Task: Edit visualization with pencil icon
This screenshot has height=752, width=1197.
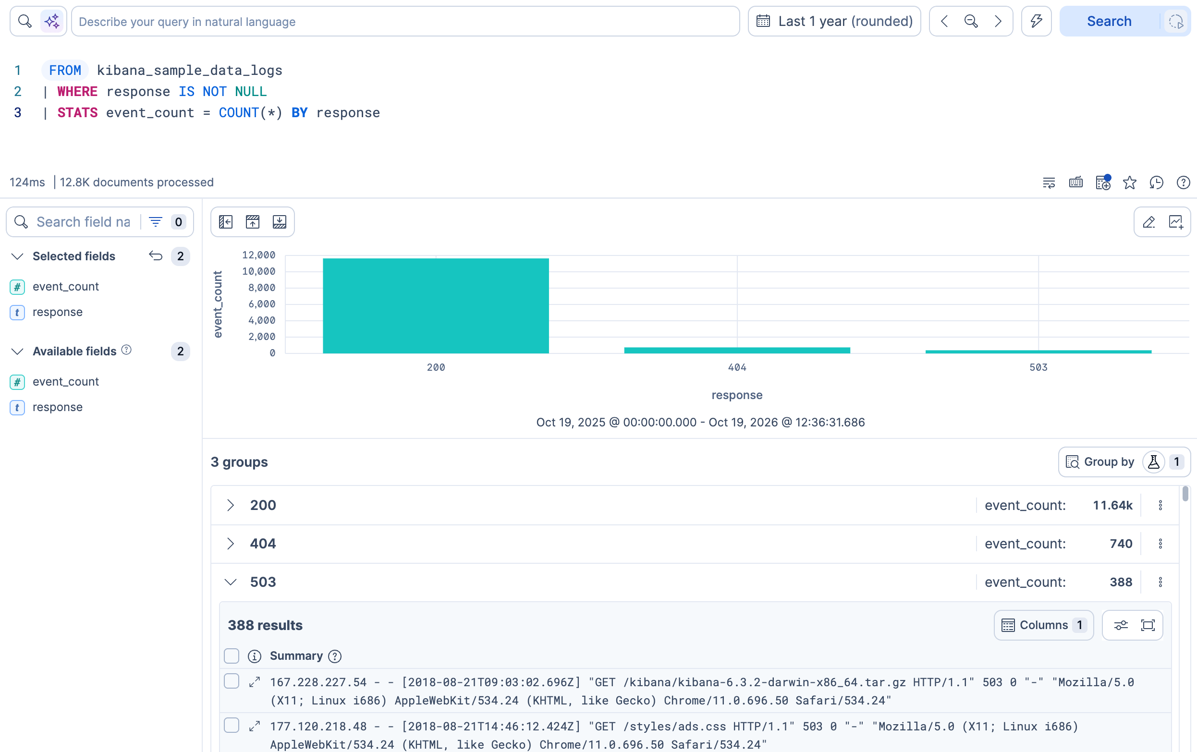Action: (x=1149, y=222)
